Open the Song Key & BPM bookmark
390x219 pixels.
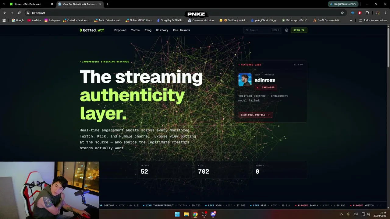pyautogui.click(x=170, y=20)
